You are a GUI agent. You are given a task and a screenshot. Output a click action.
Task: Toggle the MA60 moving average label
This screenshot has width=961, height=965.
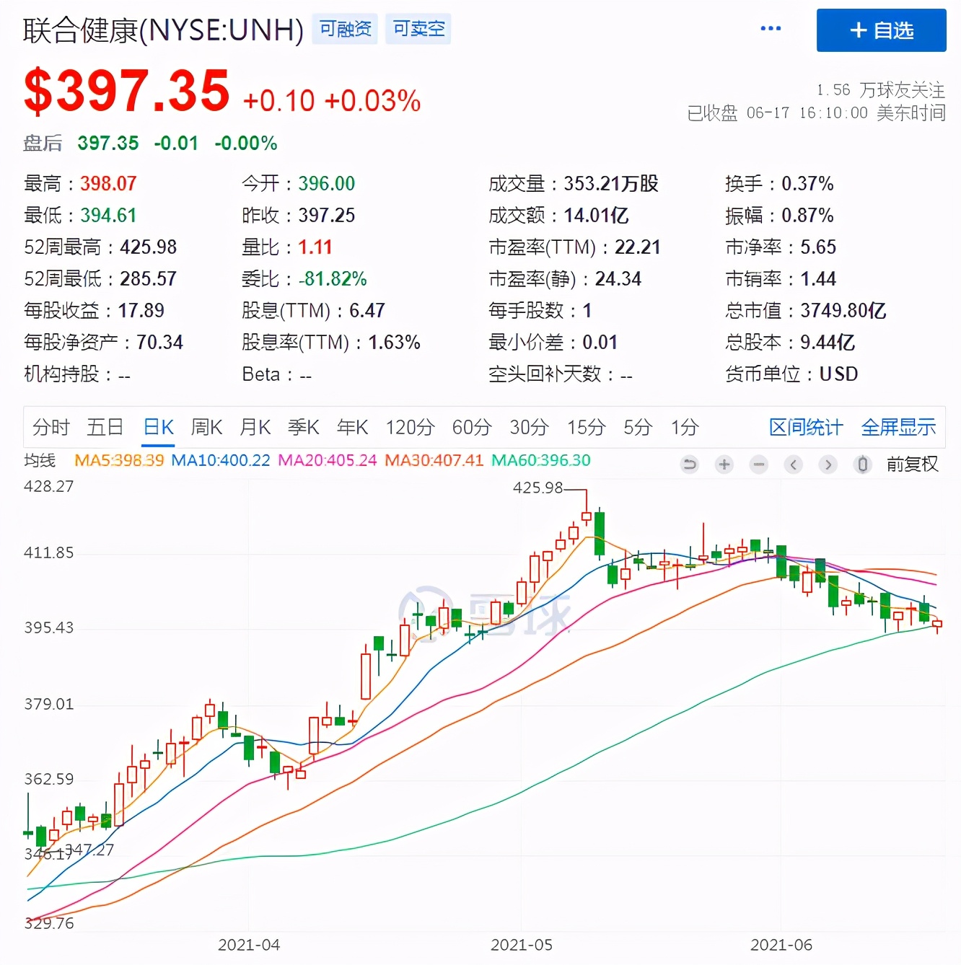(x=540, y=460)
